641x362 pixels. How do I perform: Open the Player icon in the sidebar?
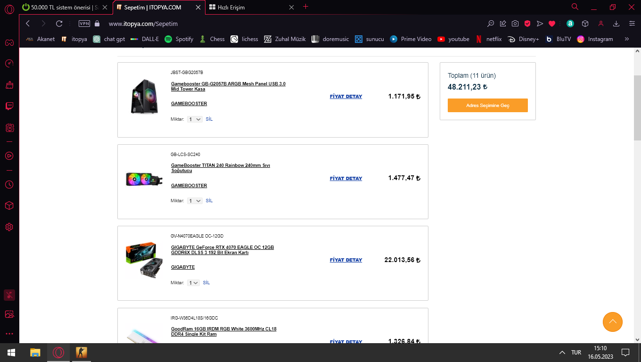pyautogui.click(x=9, y=156)
